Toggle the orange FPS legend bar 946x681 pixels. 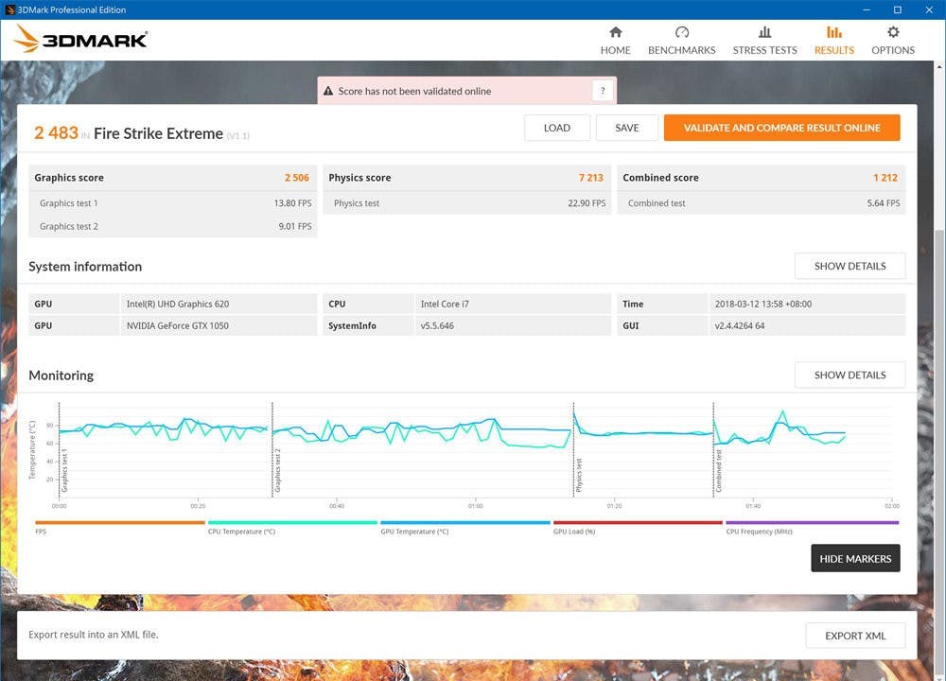pyautogui.click(x=120, y=522)
